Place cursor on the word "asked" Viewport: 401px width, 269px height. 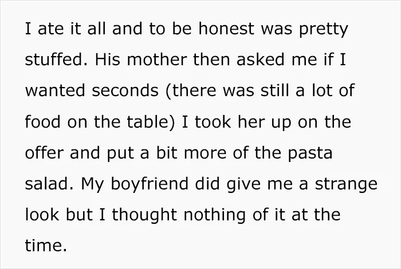coord(260,60)
